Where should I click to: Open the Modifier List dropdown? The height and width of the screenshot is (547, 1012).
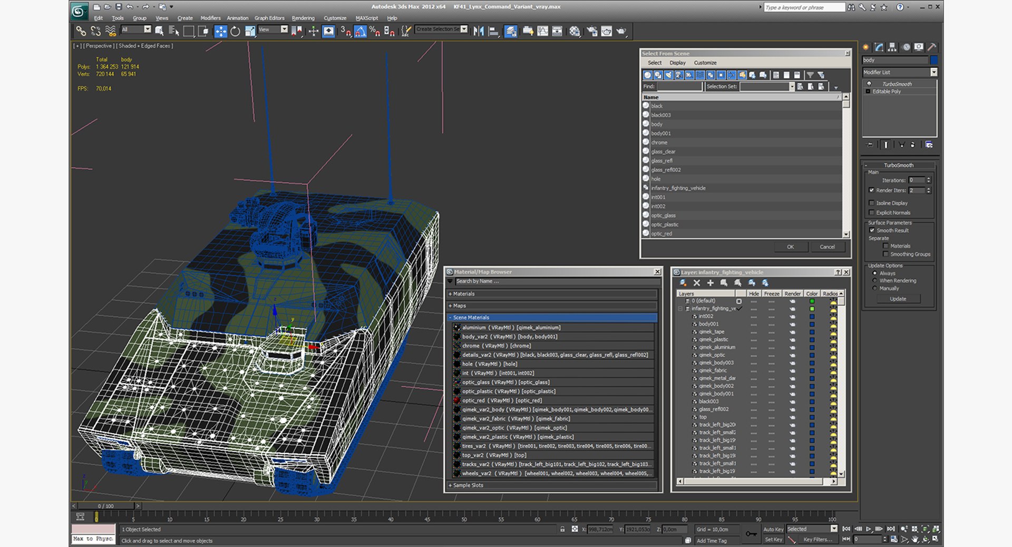click(933, 72)
